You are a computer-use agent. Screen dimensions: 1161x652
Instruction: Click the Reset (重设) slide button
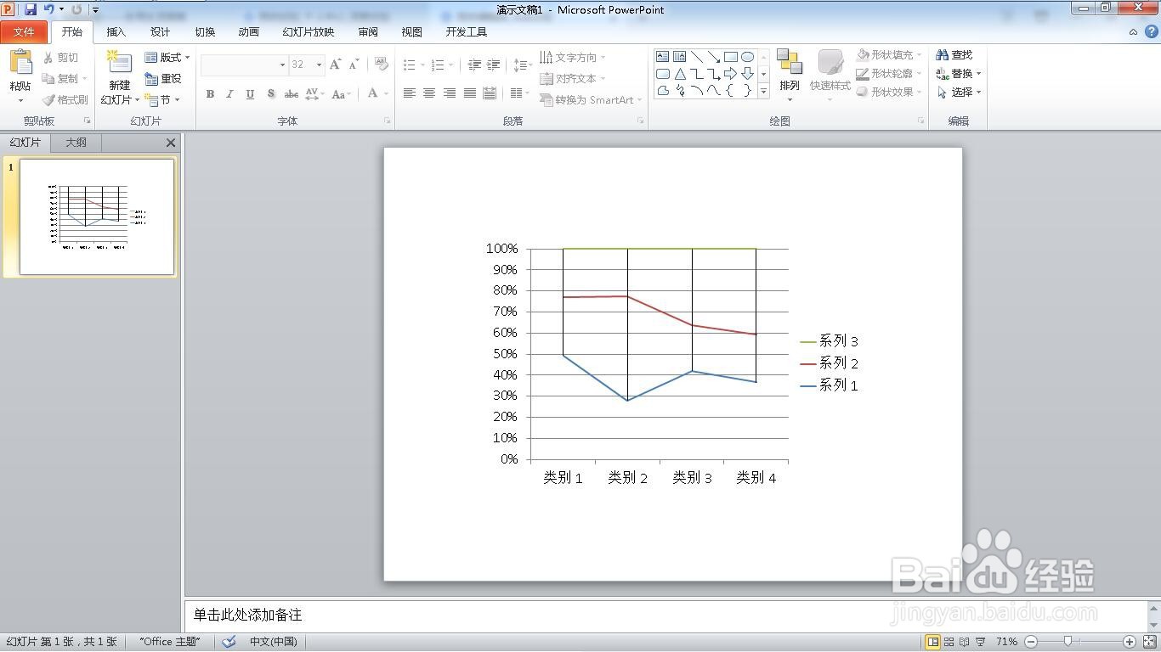pyautogui.click(x=163, y=79)
